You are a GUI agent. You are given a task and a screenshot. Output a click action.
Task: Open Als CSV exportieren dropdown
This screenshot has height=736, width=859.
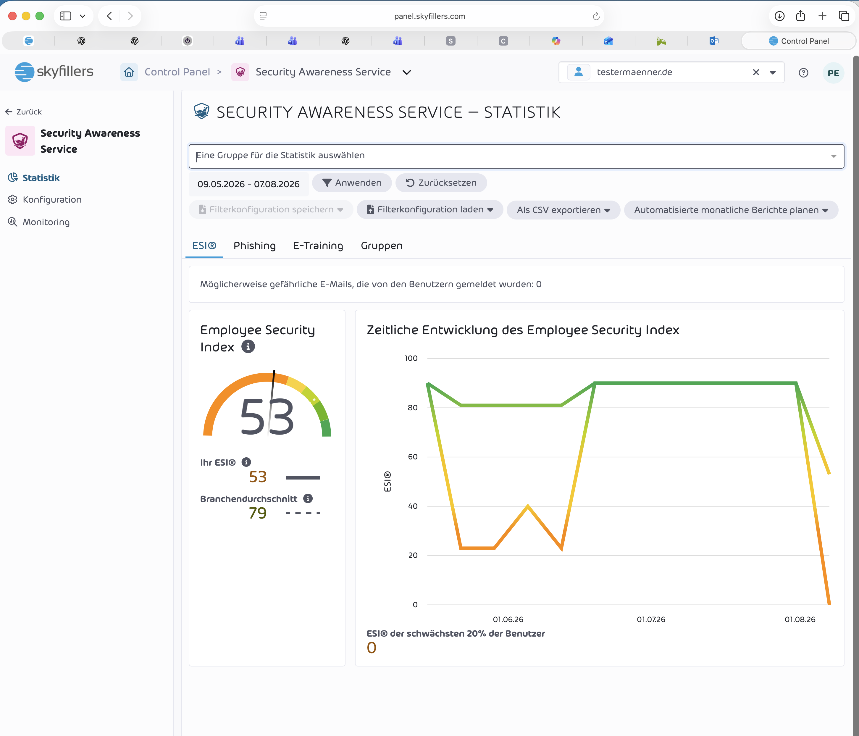click(x=563, y=210)
